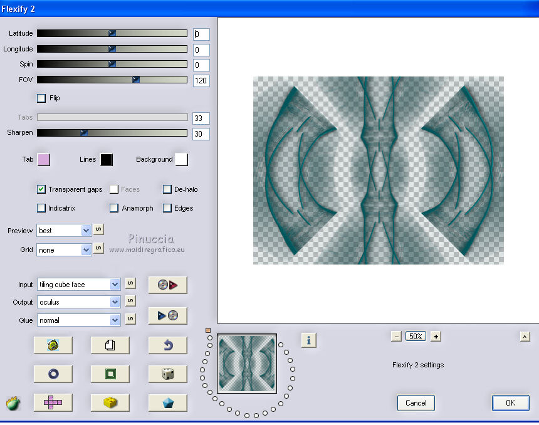Click the S button beside Preview
Viewport: 539px width, 425px height.
pos(98,229)
